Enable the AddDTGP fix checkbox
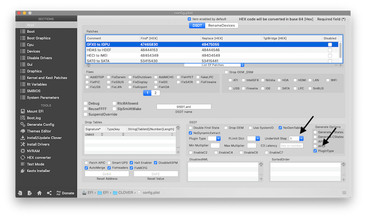This screenshot has width=366, height=218. click(x=87, y=77)
